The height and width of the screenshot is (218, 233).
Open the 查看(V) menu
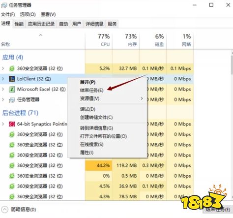tap(48, 14)
